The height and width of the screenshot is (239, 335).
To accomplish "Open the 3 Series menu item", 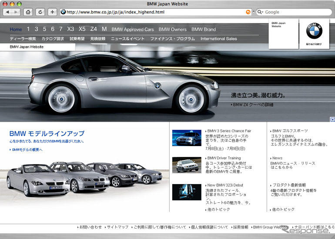I will [x=36, y=29].
